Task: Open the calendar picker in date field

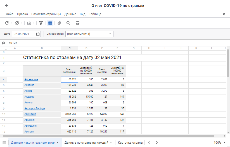Action: [x=38, y=34]
